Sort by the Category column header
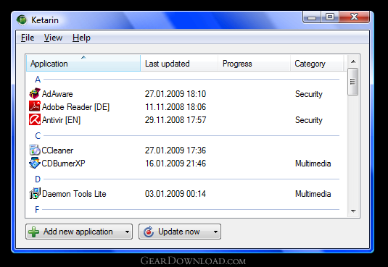 (x=317, y=64)
